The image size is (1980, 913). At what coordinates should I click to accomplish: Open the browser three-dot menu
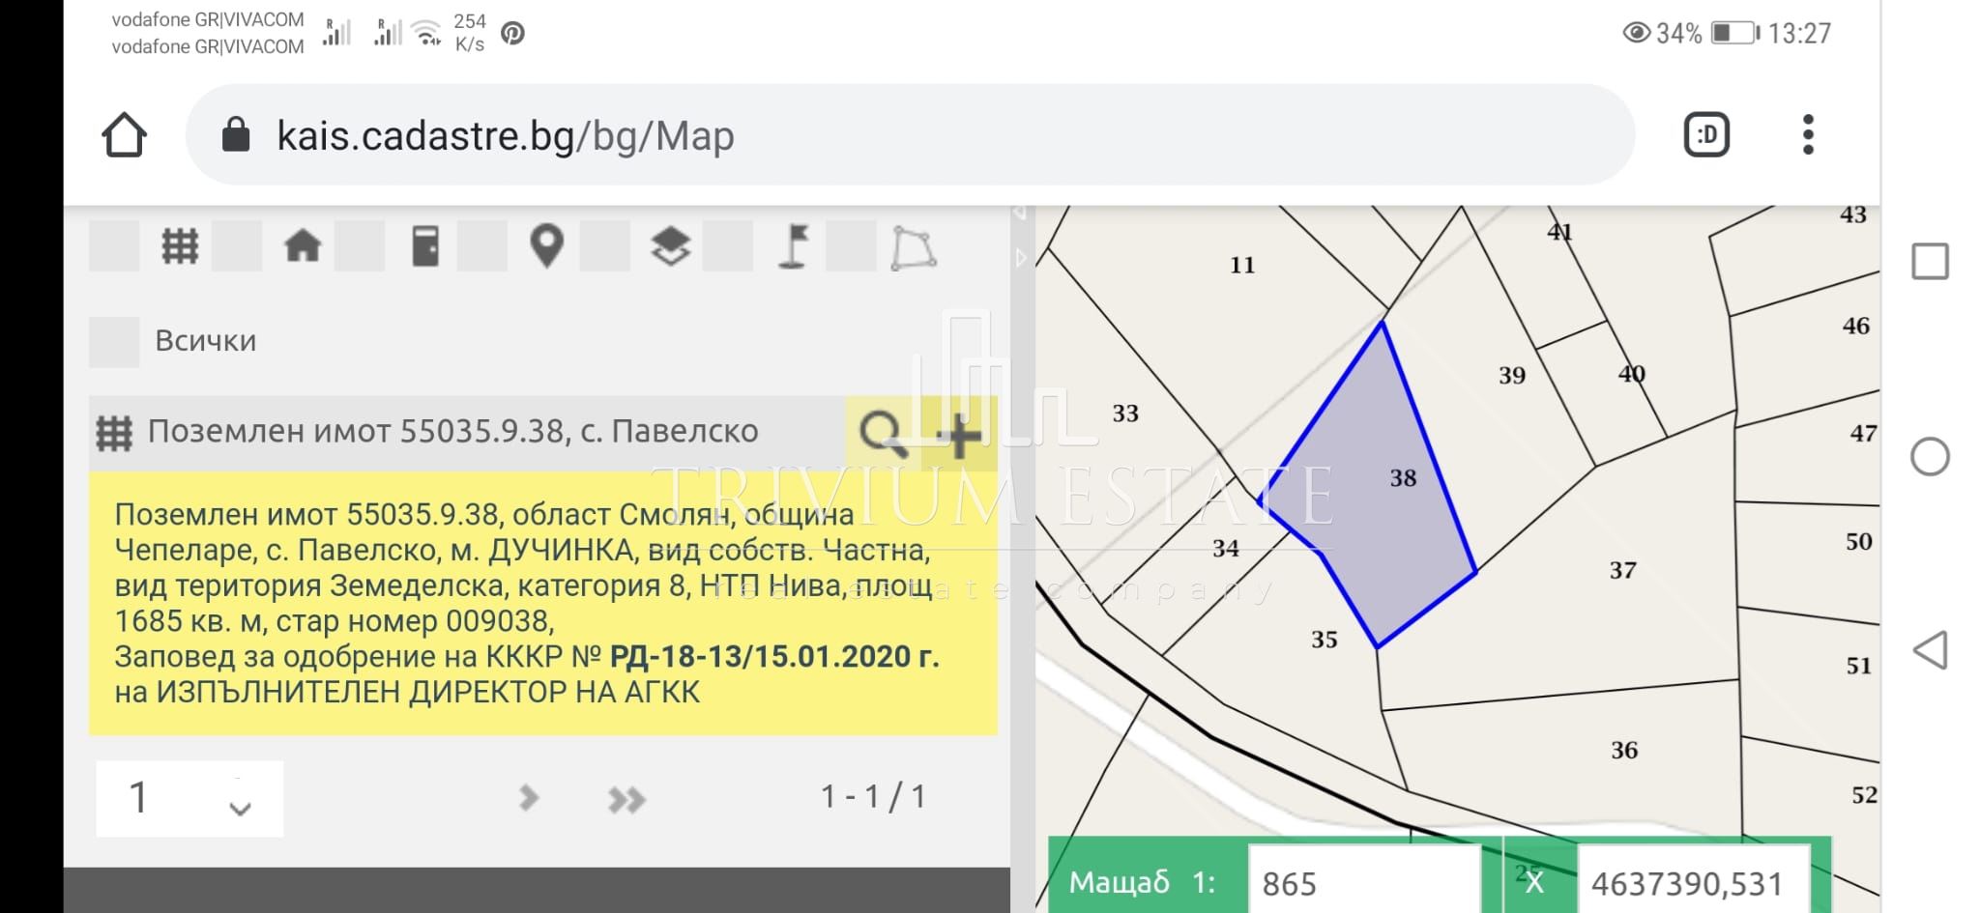pyautogui.click(x=1807, y=135)
